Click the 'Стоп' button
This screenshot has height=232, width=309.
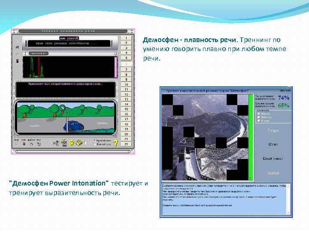(273, 144)
